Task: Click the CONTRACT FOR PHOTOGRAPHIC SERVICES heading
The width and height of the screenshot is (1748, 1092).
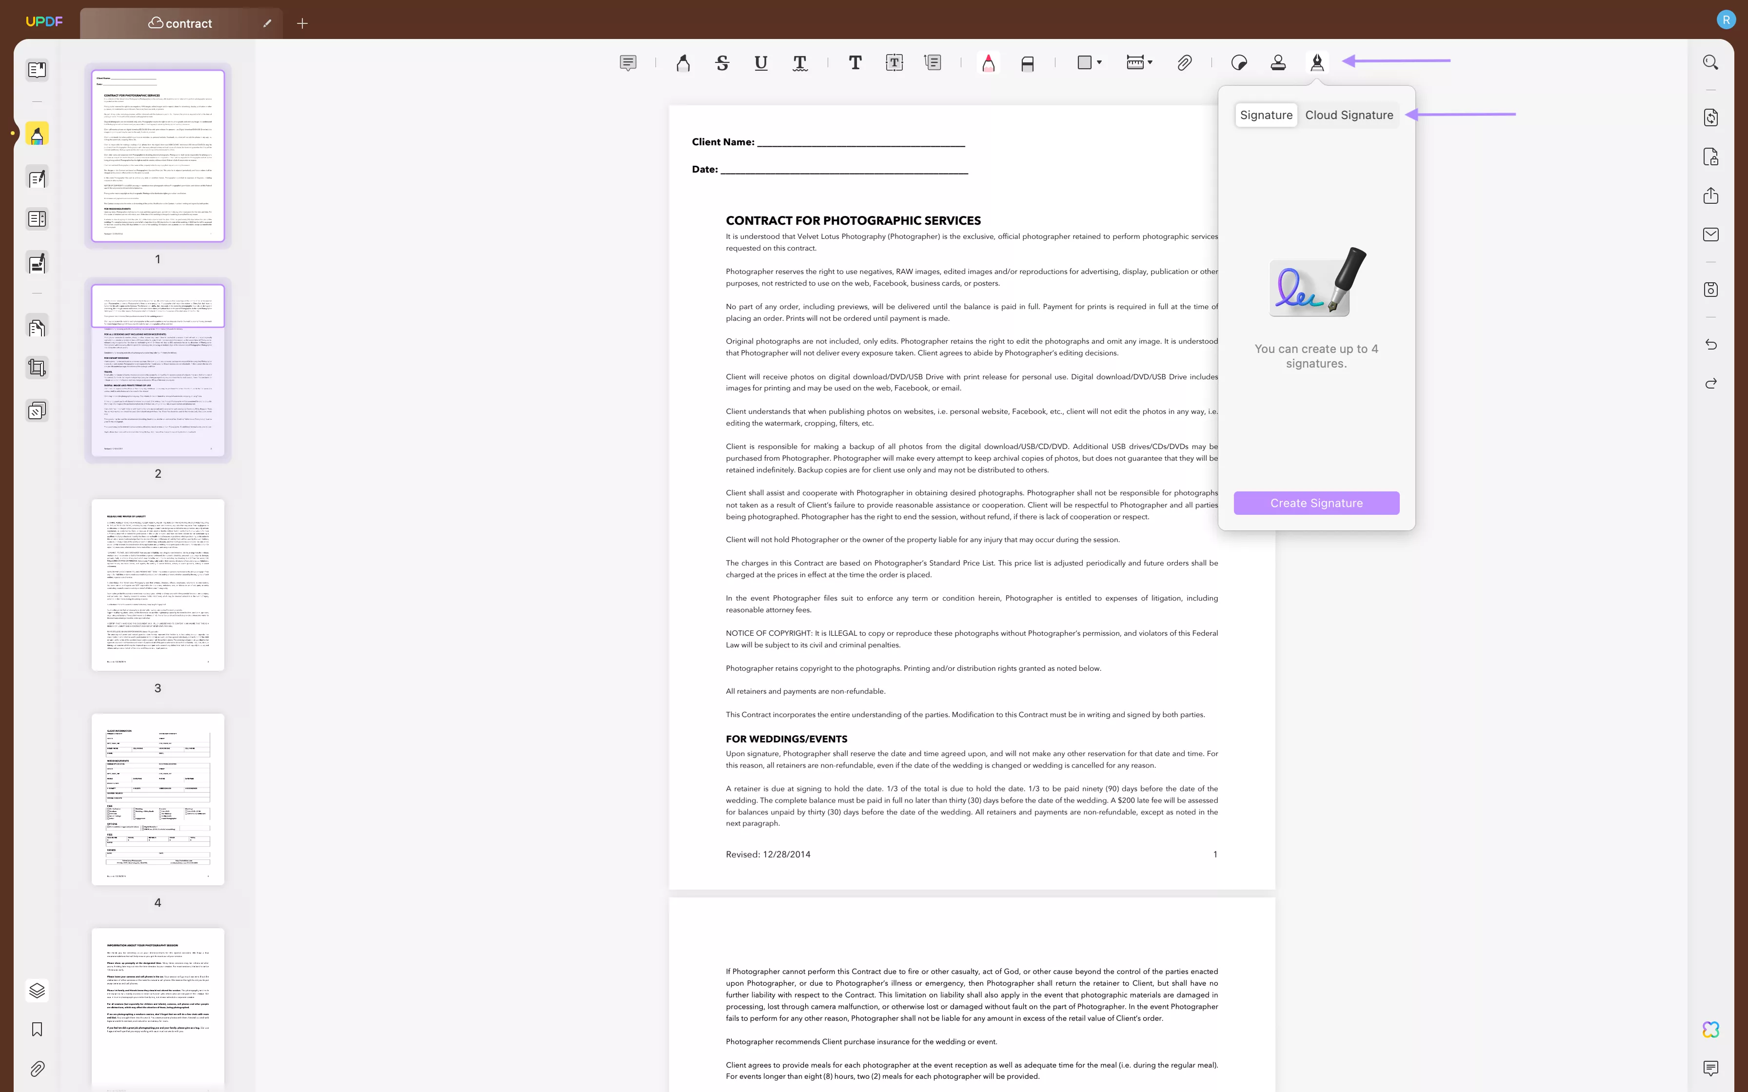Action: click(853, 220)
